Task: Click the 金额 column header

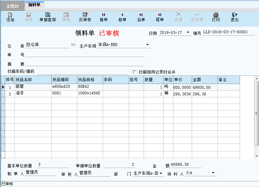Action: pyautogui.click(x=205, y=80)
